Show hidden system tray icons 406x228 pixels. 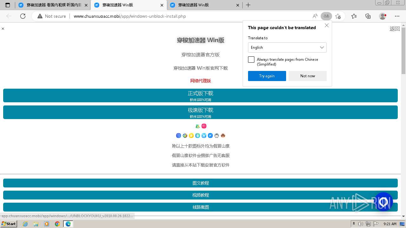354,224
